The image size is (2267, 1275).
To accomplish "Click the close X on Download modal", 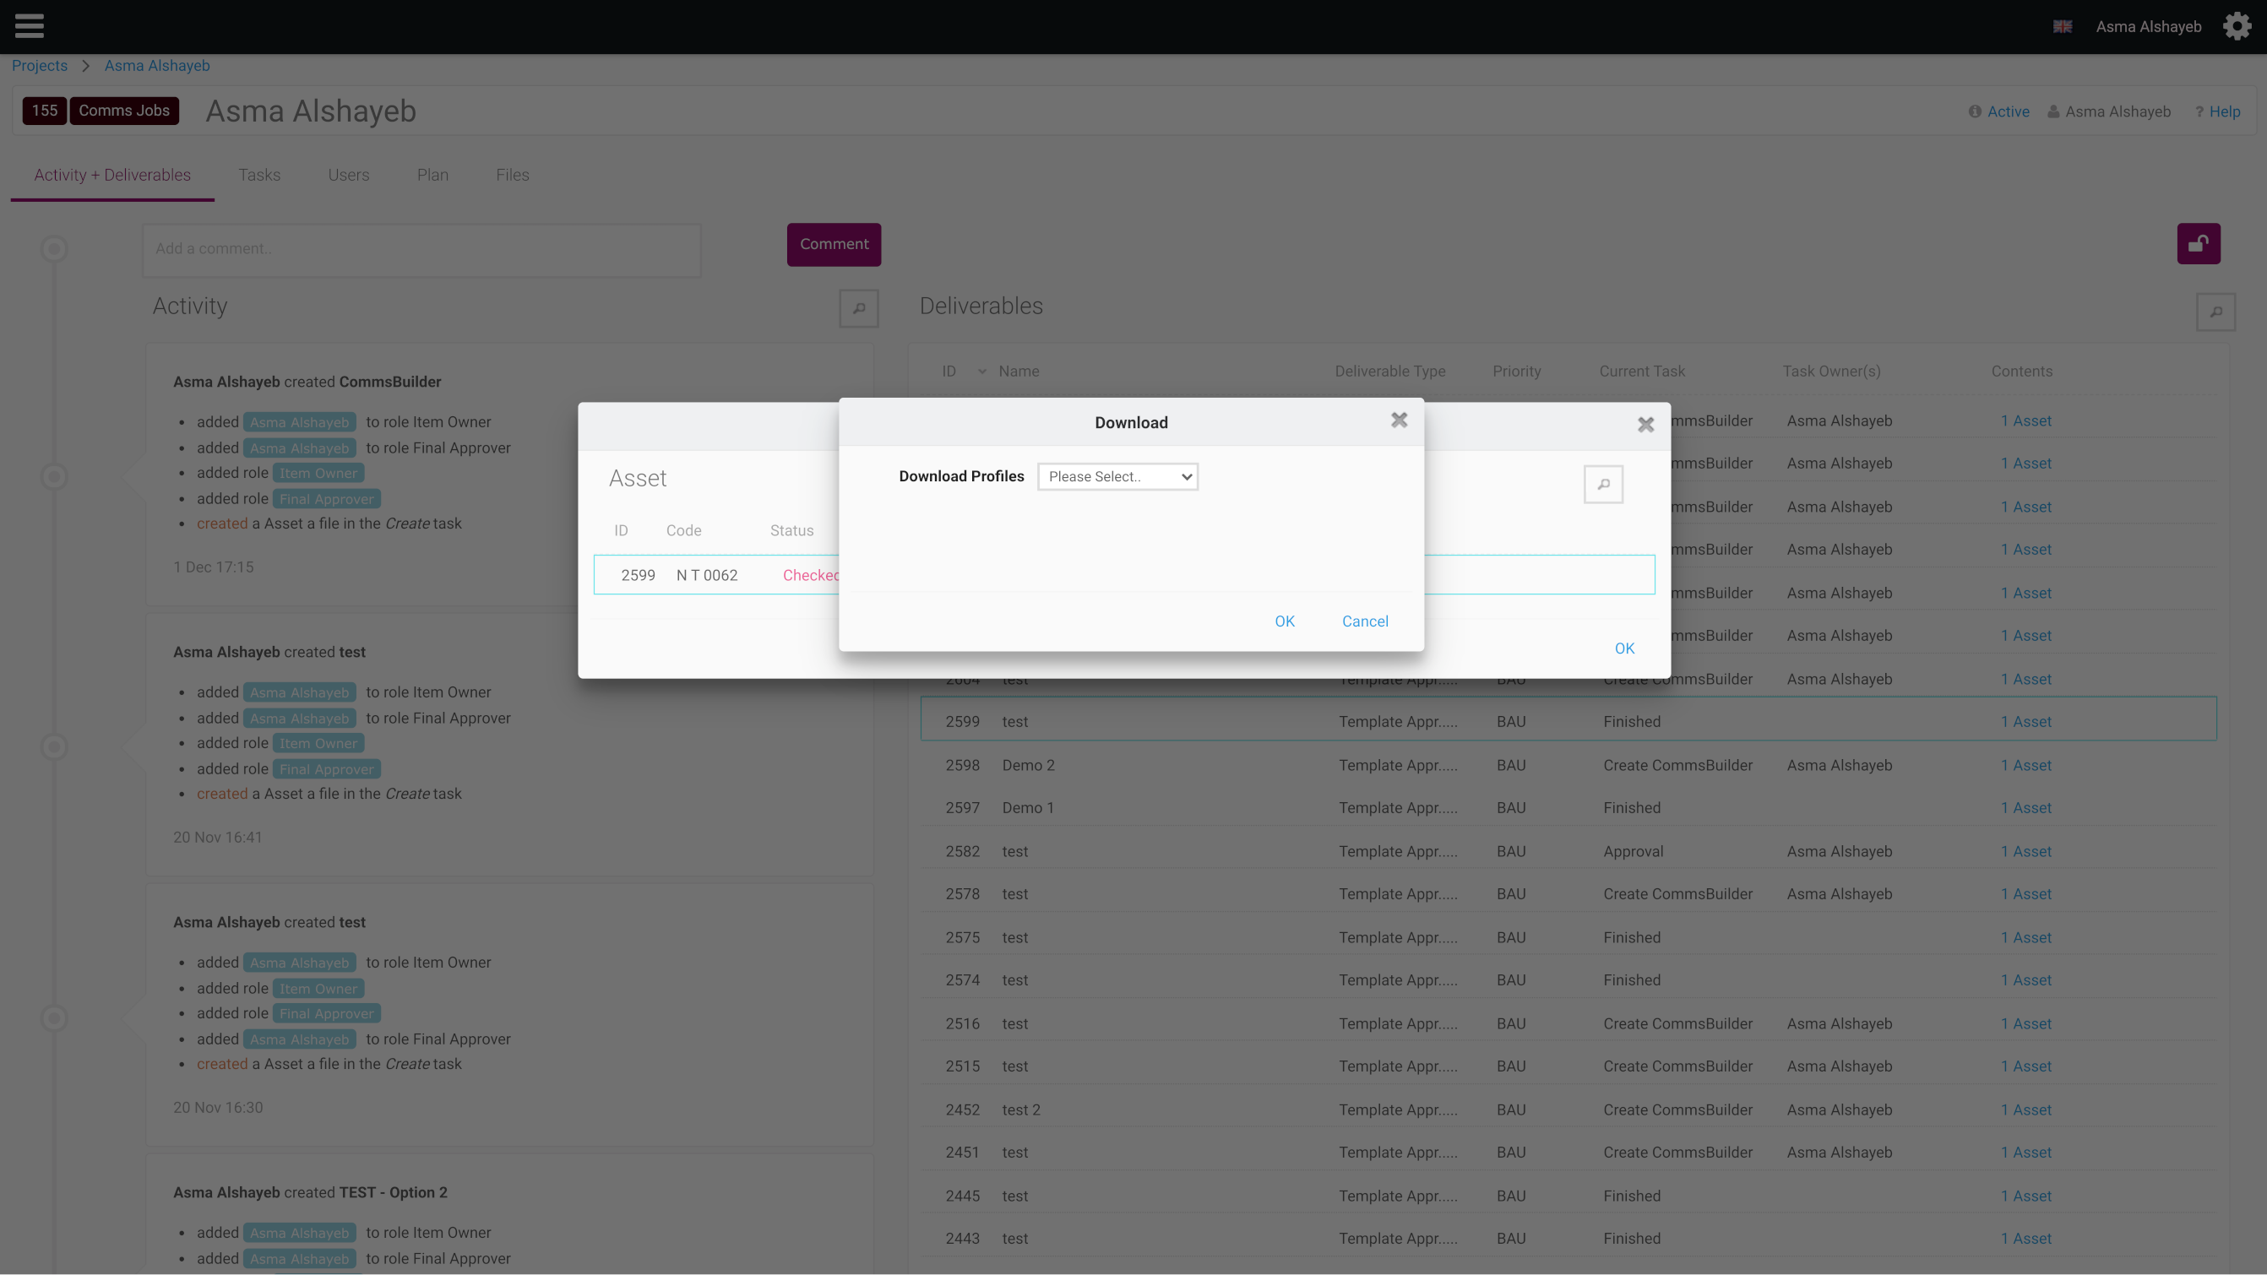I will [1398, 420].
